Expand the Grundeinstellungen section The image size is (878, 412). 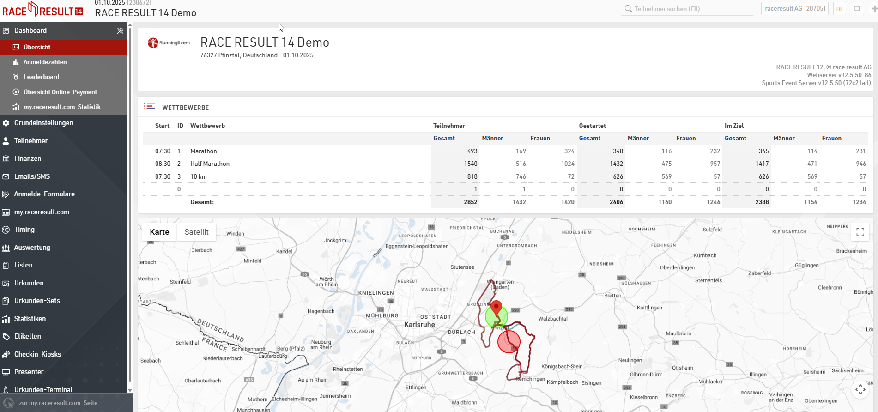pyautogui.click(x=43, y=123)
